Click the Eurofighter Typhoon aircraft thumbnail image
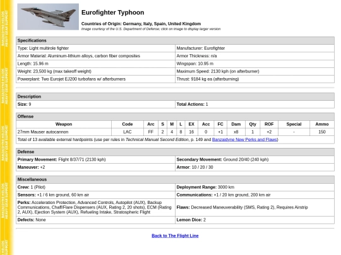Viewport: 341px width, 255px height. click(x=48, y=17)
